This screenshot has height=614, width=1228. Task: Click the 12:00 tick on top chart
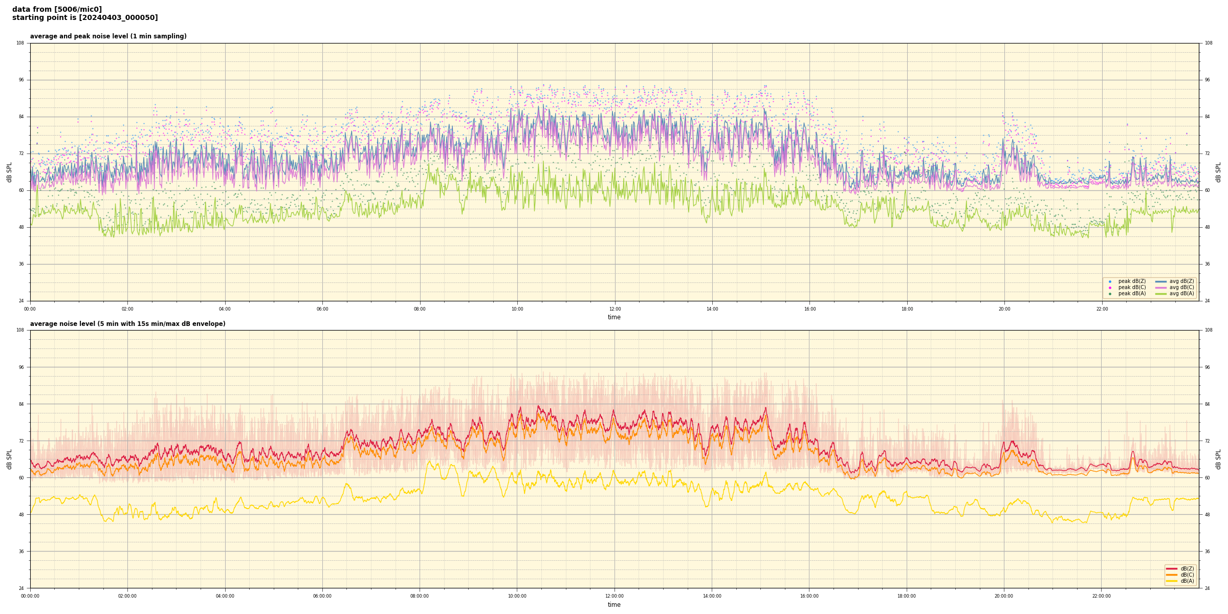pos(615,309)
